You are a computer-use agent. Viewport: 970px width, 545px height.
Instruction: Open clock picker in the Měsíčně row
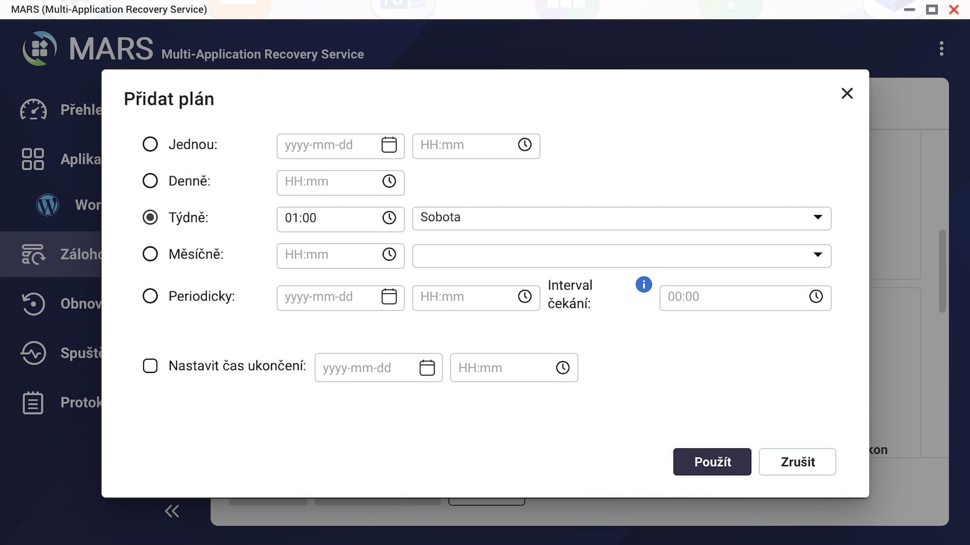[x=389, y=254]
